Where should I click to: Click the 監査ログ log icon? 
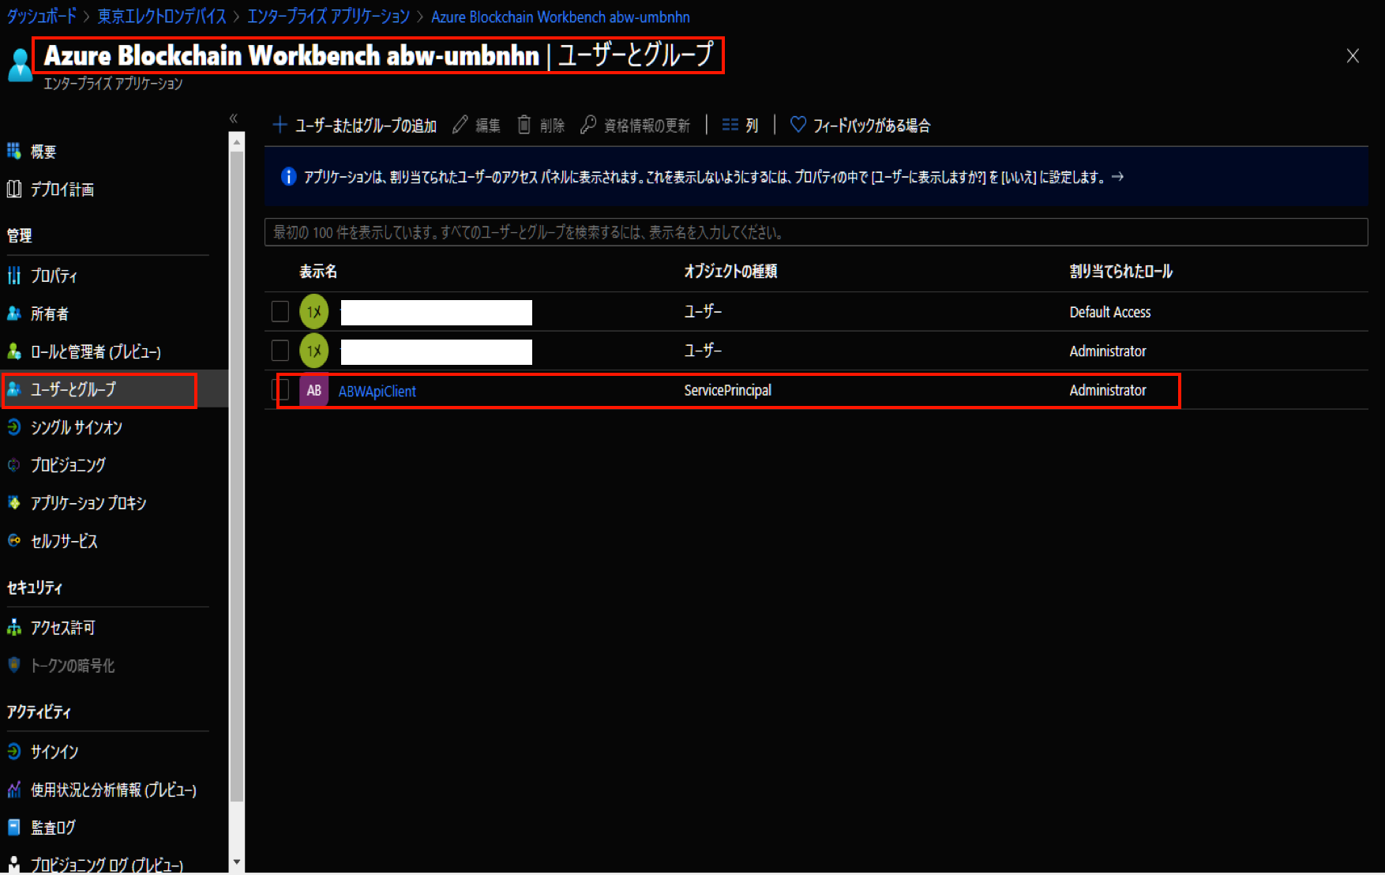pyautogui.click(x=14, y=827)
